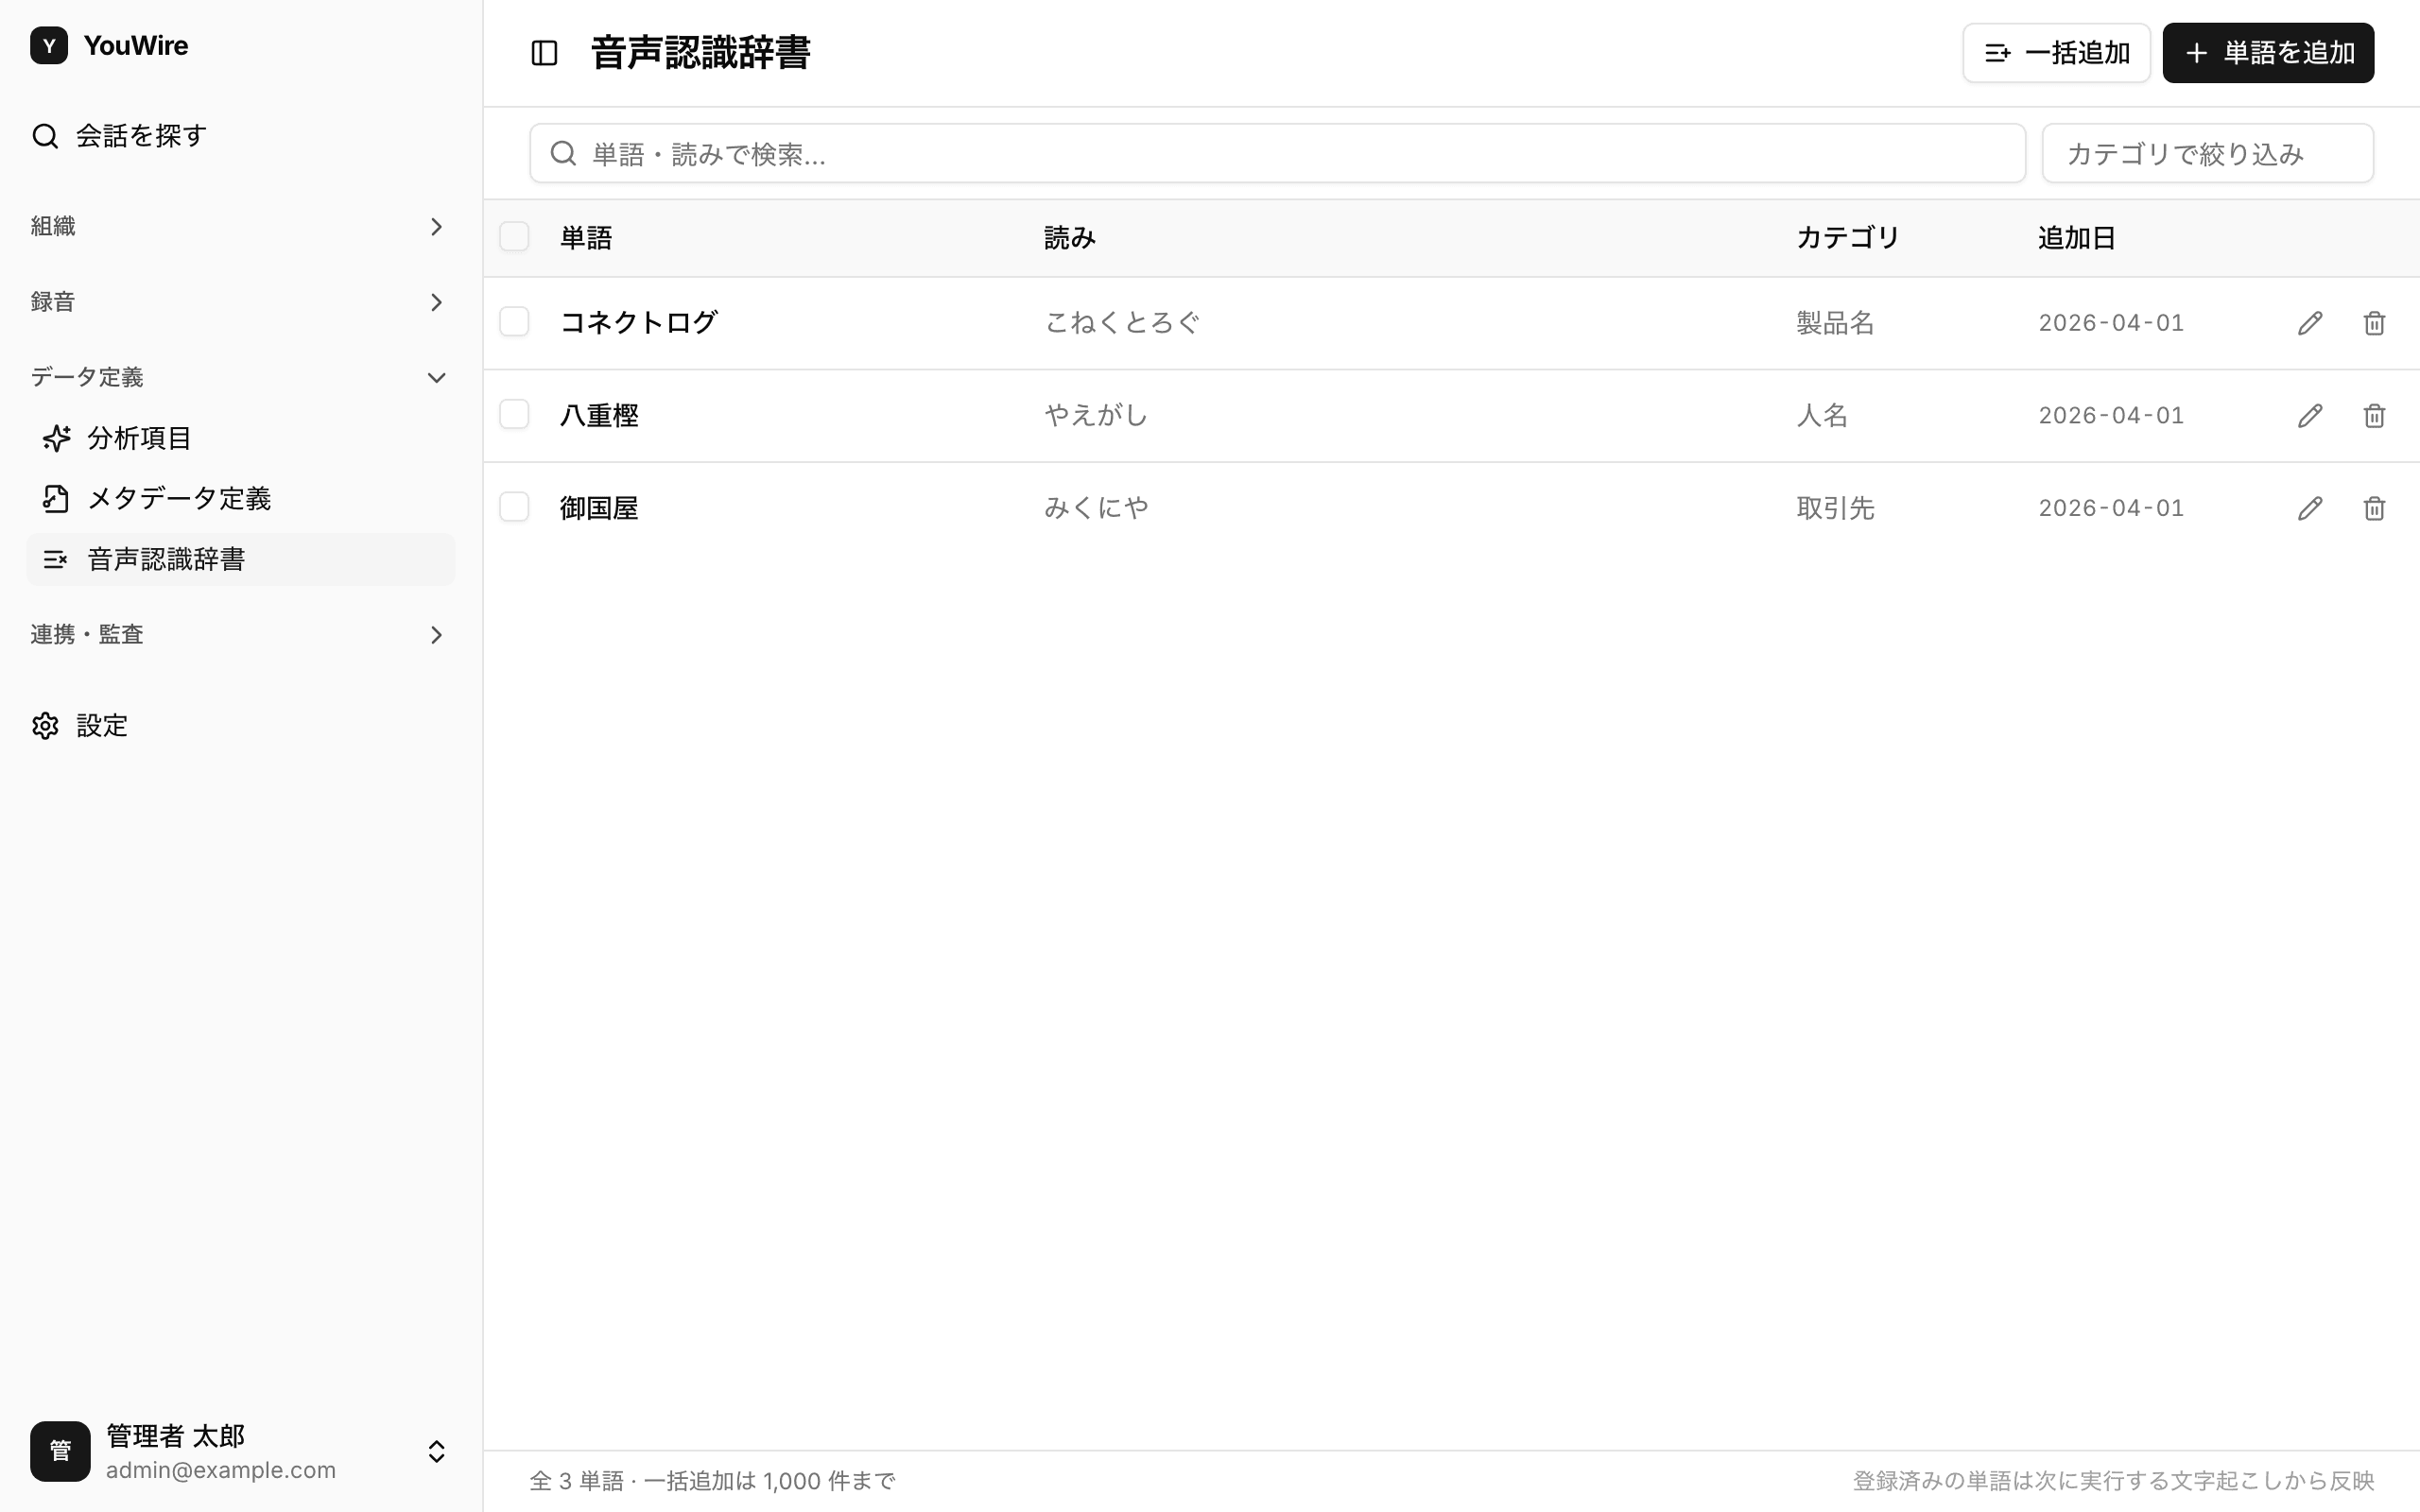Screen dimensions: 2420x1512
Task: Collapse the データ定義 section chevron
Action: point(436,378)
